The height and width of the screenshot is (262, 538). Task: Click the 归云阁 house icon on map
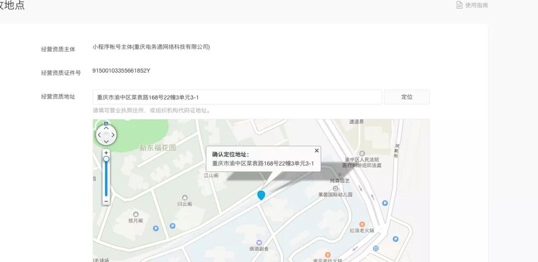pyautogui.click(x=185, y=197)
